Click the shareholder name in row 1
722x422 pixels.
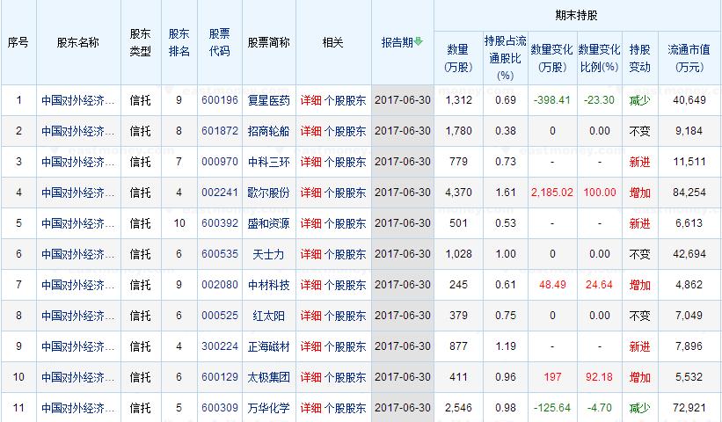(77, 100)
